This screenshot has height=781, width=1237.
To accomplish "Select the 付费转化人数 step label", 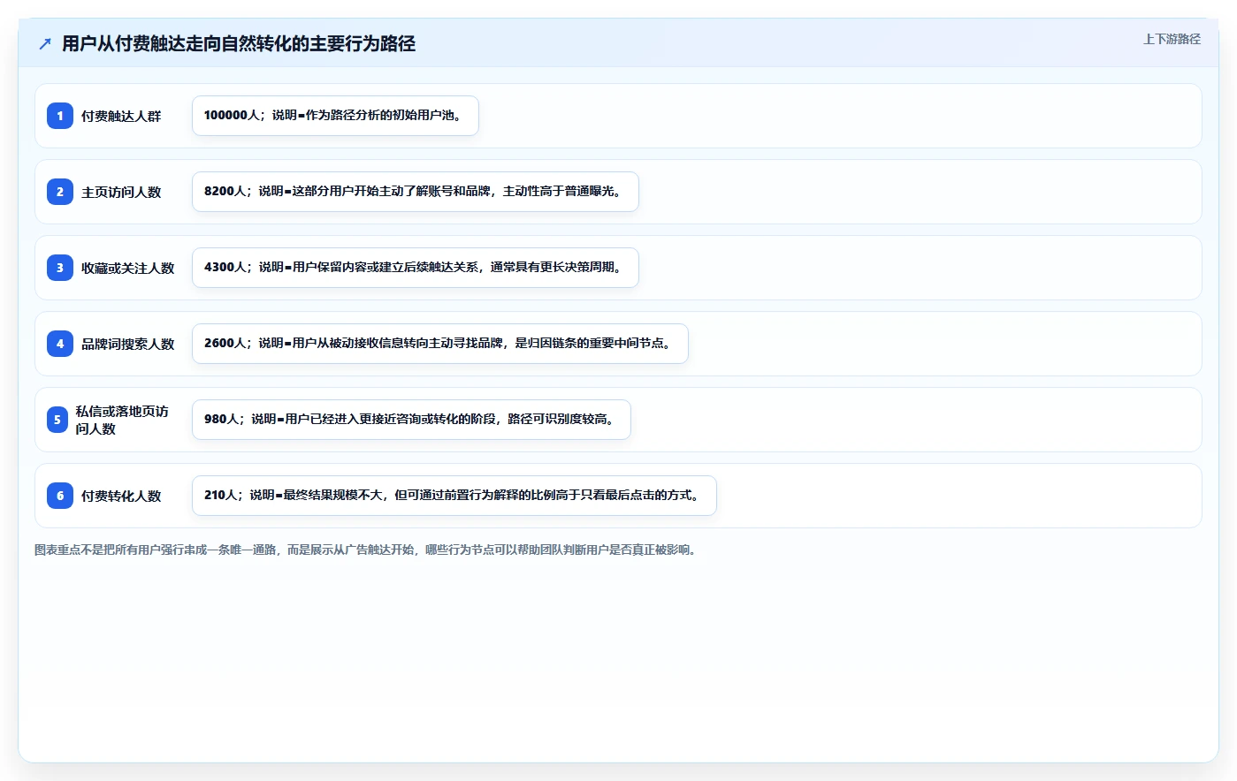I will [121, 496].
